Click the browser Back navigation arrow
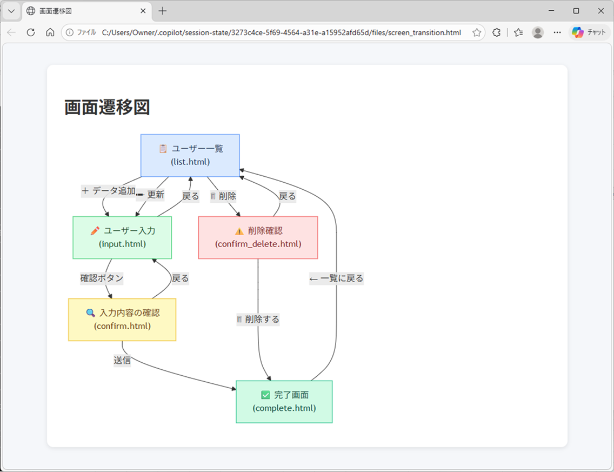Viewport: 614px width, 472px height. click(x=11, y=32)
